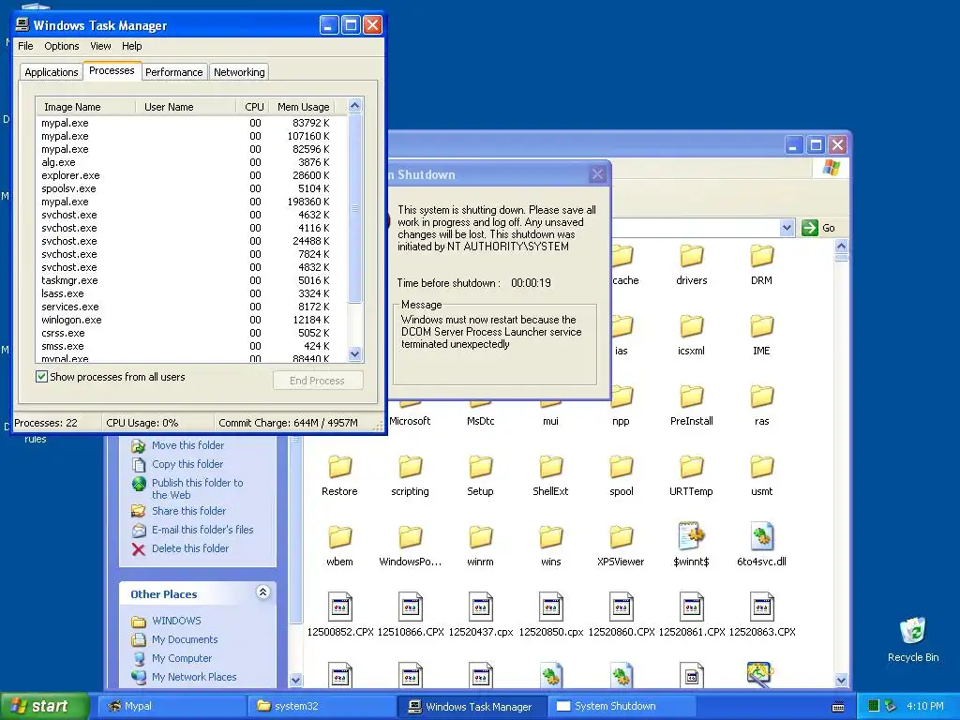Open the Help menu in Task Manager
Image resolution: width=960 pixels, height=720 pixels.
[131, 46]
